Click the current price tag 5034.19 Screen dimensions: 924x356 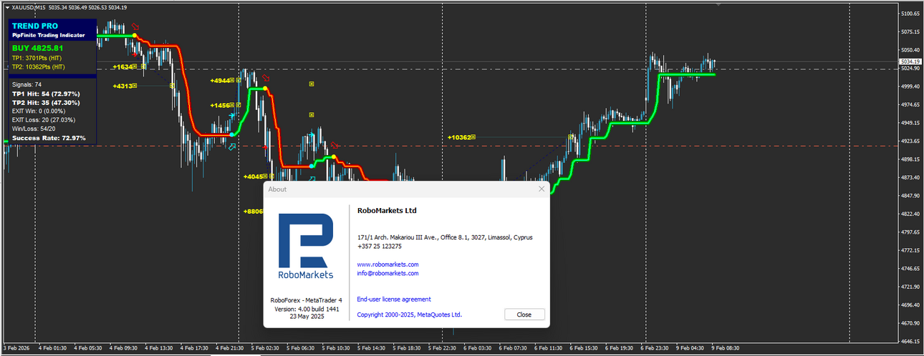(910, 61)
